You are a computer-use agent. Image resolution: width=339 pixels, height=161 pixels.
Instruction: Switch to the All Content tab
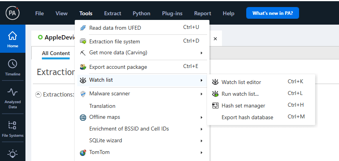(56, 54)
